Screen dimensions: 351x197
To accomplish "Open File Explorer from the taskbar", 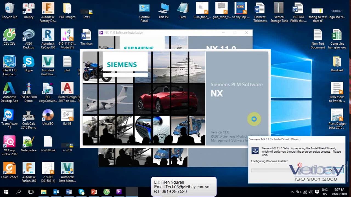I will tap(44, 192).
